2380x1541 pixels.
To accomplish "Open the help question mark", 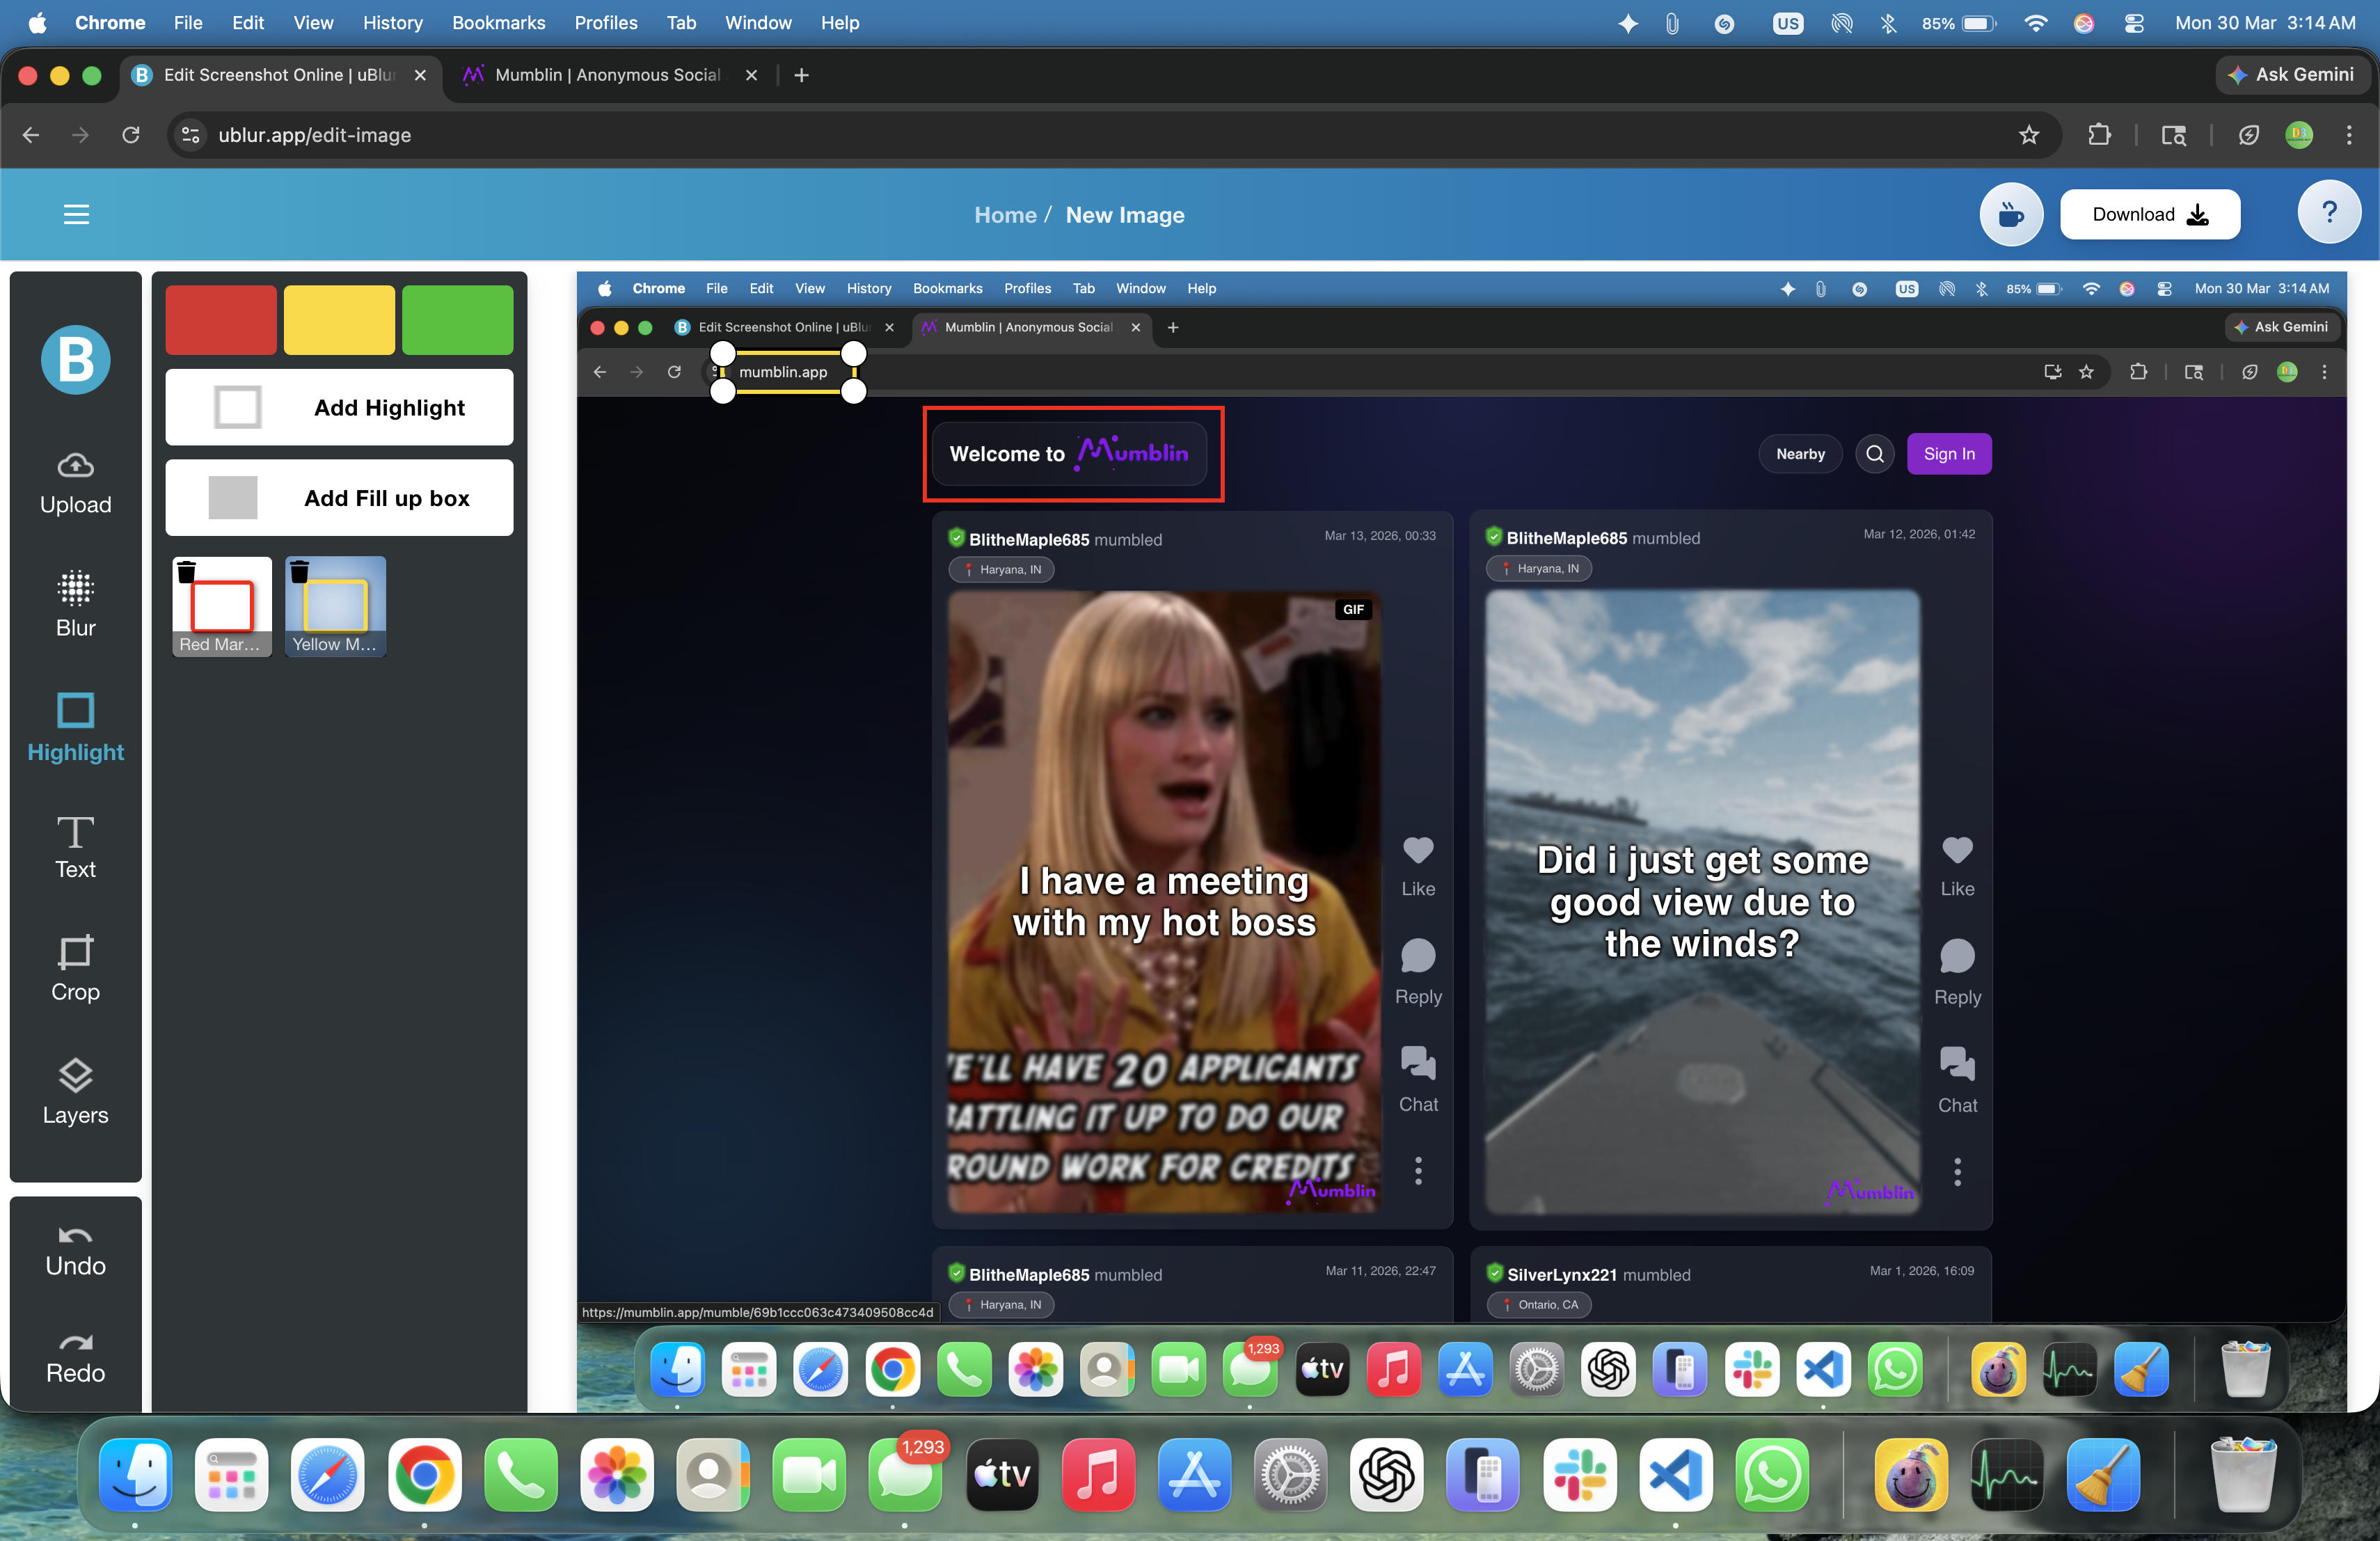I will pyautogui.click(x=2329, y=212).
